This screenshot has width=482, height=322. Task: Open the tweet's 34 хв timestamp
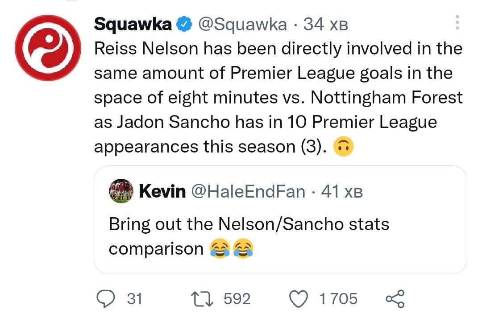click(x=325, y=25)
